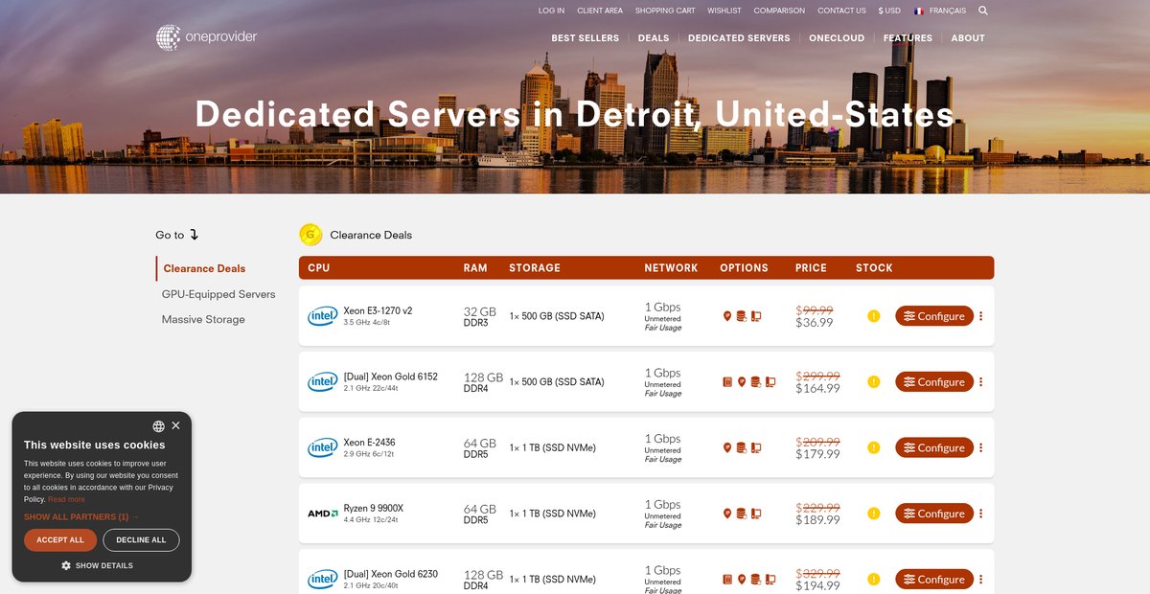Click memory chip icon in Xeon Gold 6230 row
1150x594 pixels.
click(x=727, y=580)
